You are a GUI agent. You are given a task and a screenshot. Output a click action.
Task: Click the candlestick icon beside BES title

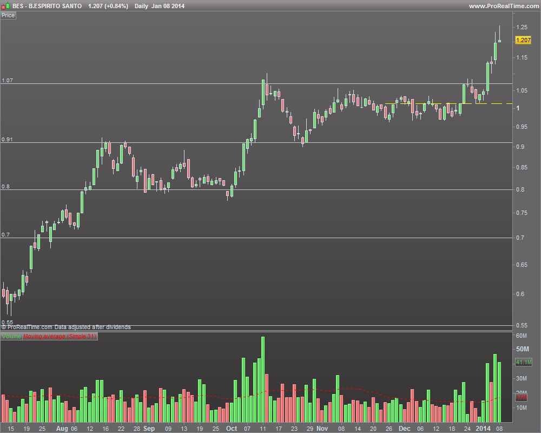(6, 6)
